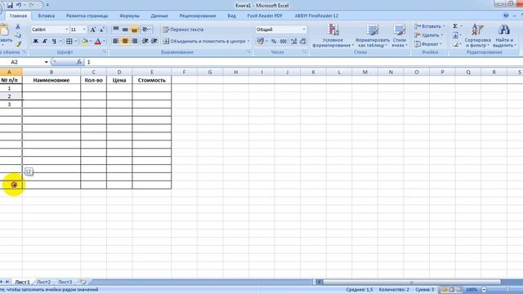Open Сортировка и фильтр menu
The image size is (523, 294).
coord(477,36)
